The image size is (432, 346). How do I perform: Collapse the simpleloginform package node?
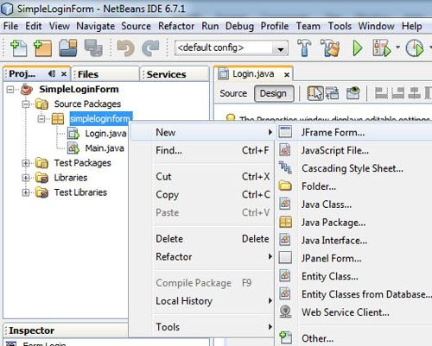pyautogui.click(x=41, y=118)
